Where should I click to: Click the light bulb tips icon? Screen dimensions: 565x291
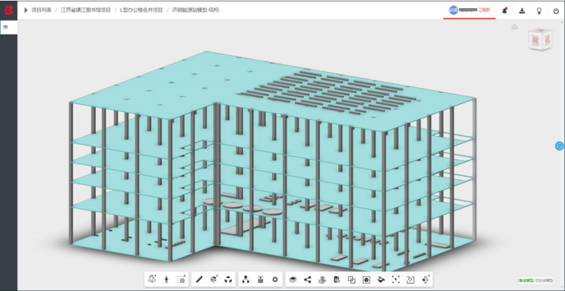pos(539,11)
